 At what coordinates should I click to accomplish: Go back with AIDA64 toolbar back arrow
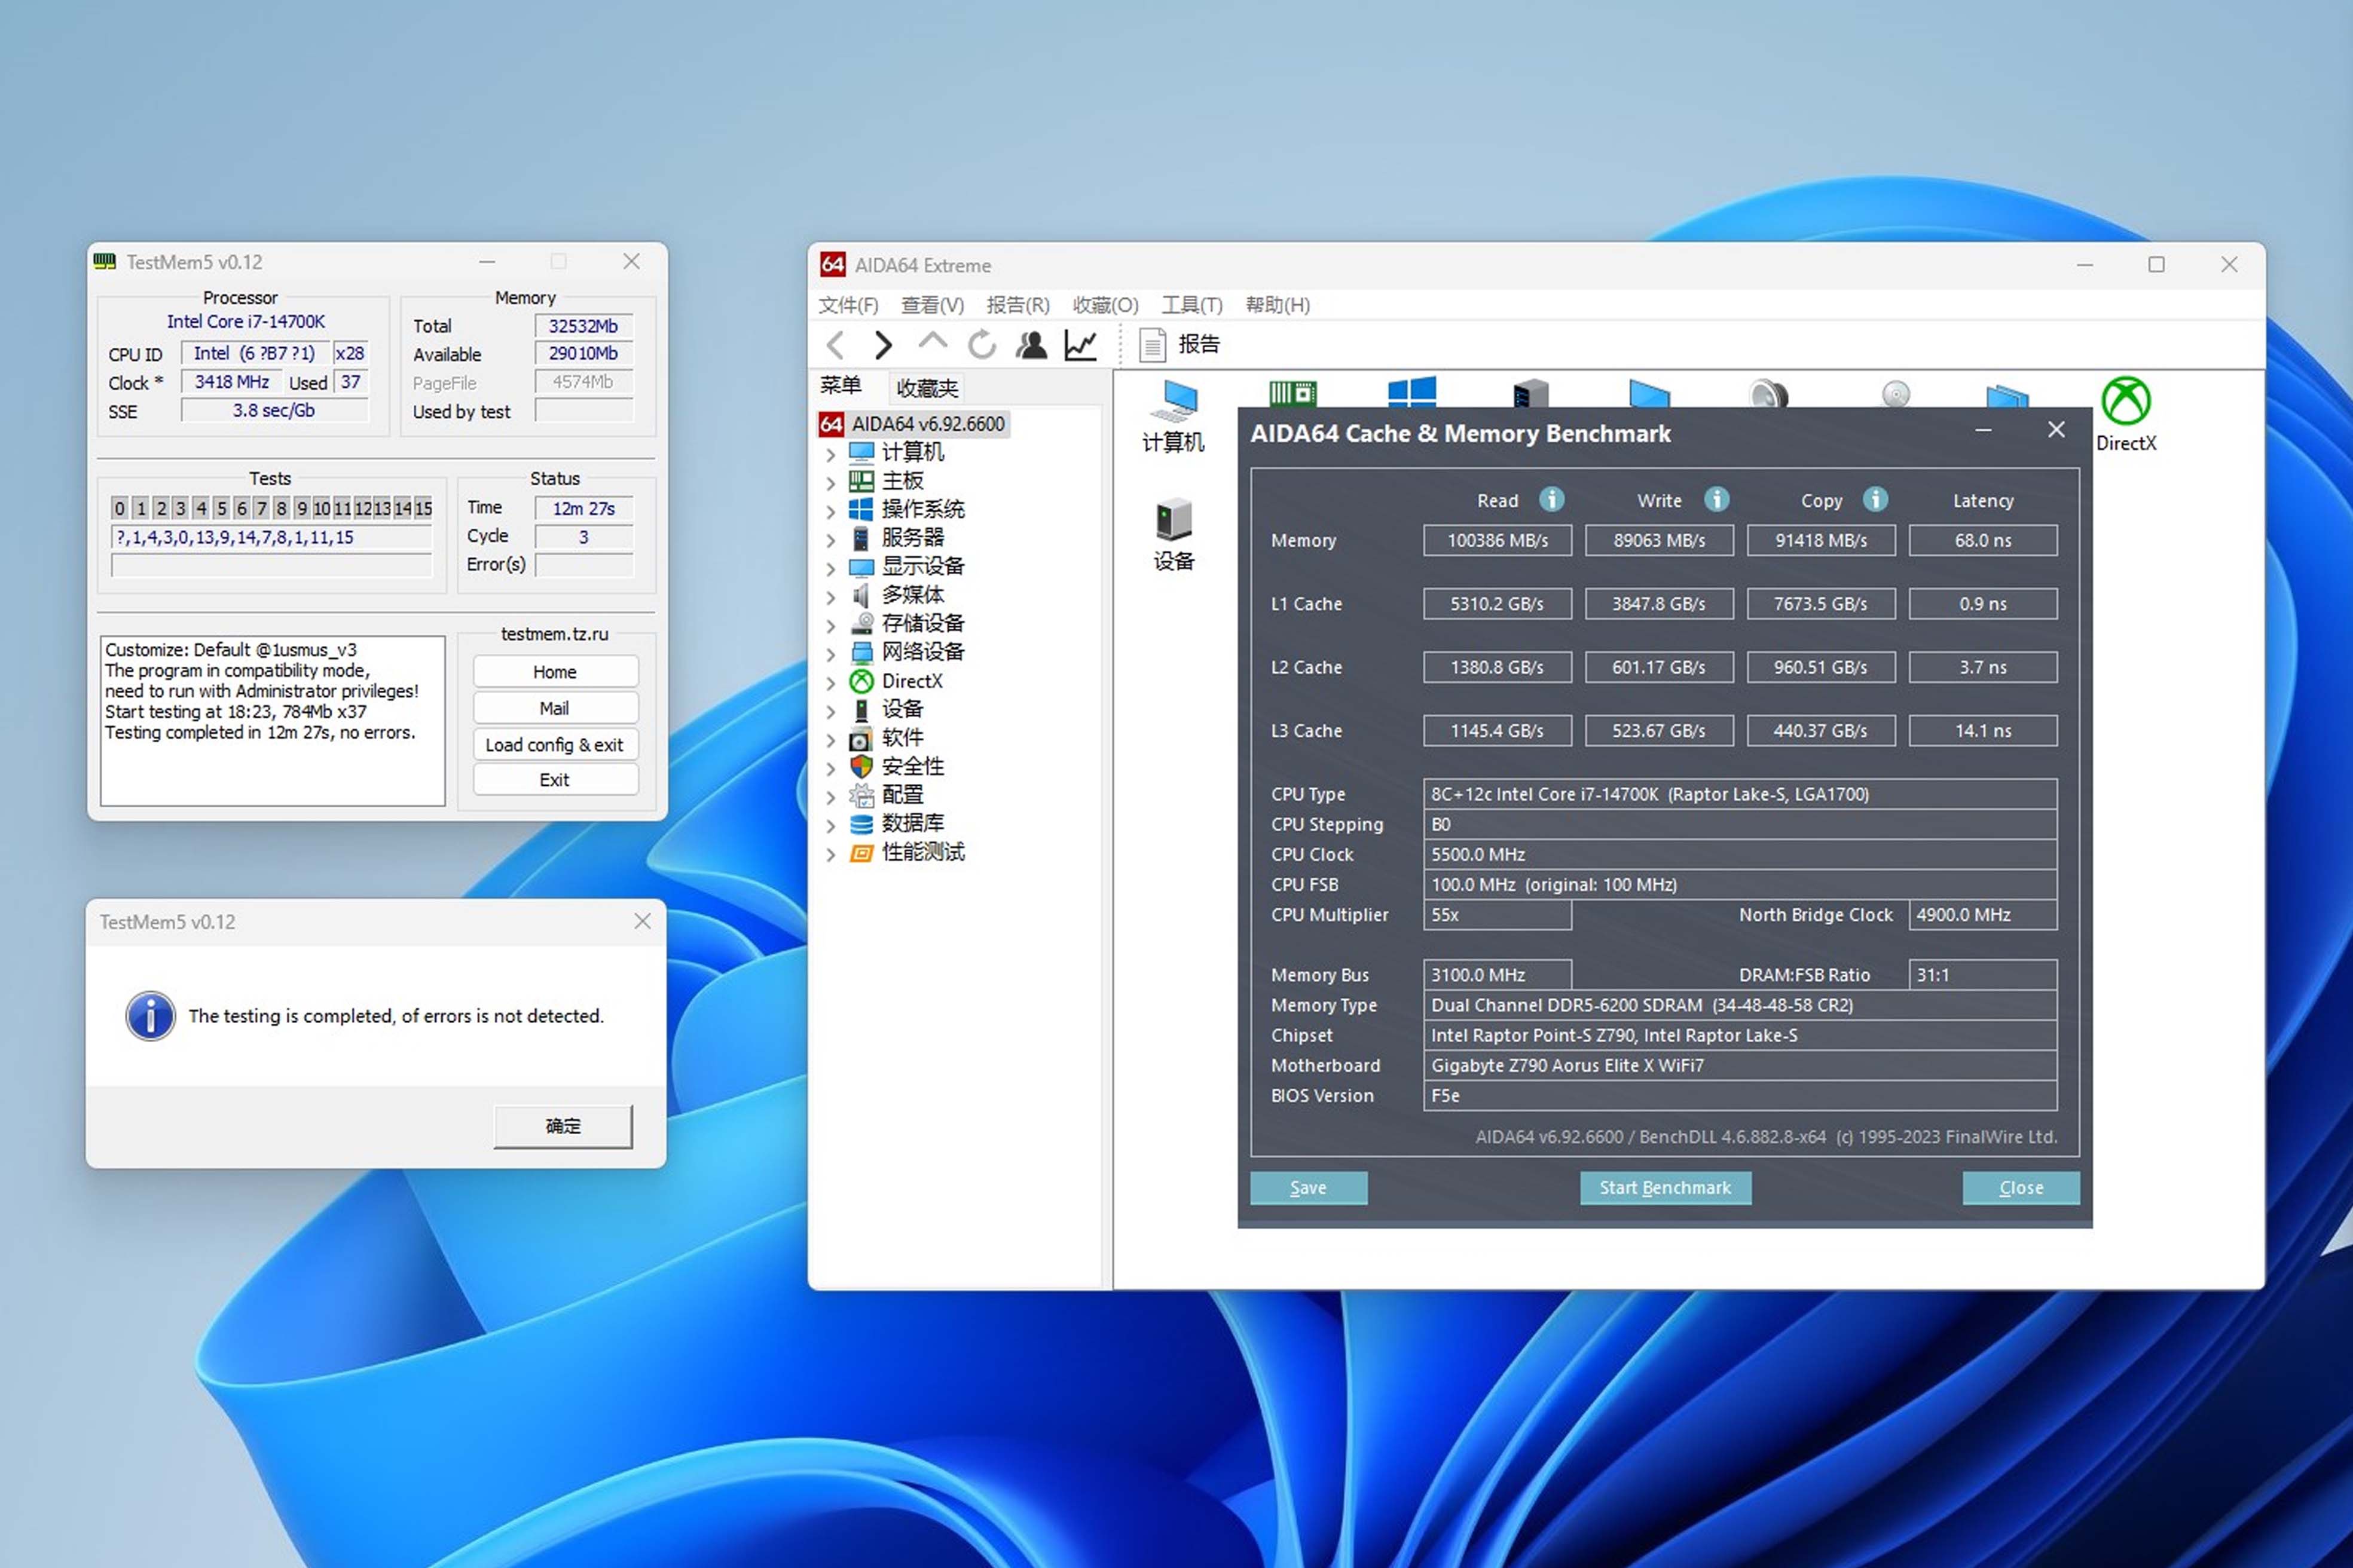[836, 345]
